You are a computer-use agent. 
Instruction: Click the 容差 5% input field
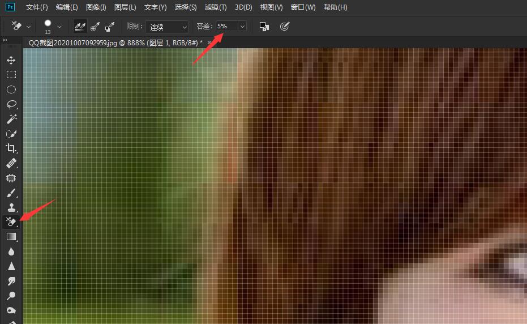click(227, 26)
